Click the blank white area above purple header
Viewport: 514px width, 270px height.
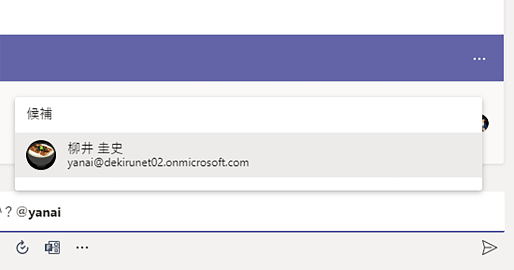tap(252, 17)
